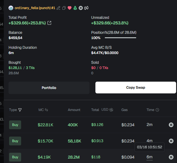This screenshot has width=177, height=163.
Task: Edit wallet name with pencil icon
Action: (x=58, y=8)
